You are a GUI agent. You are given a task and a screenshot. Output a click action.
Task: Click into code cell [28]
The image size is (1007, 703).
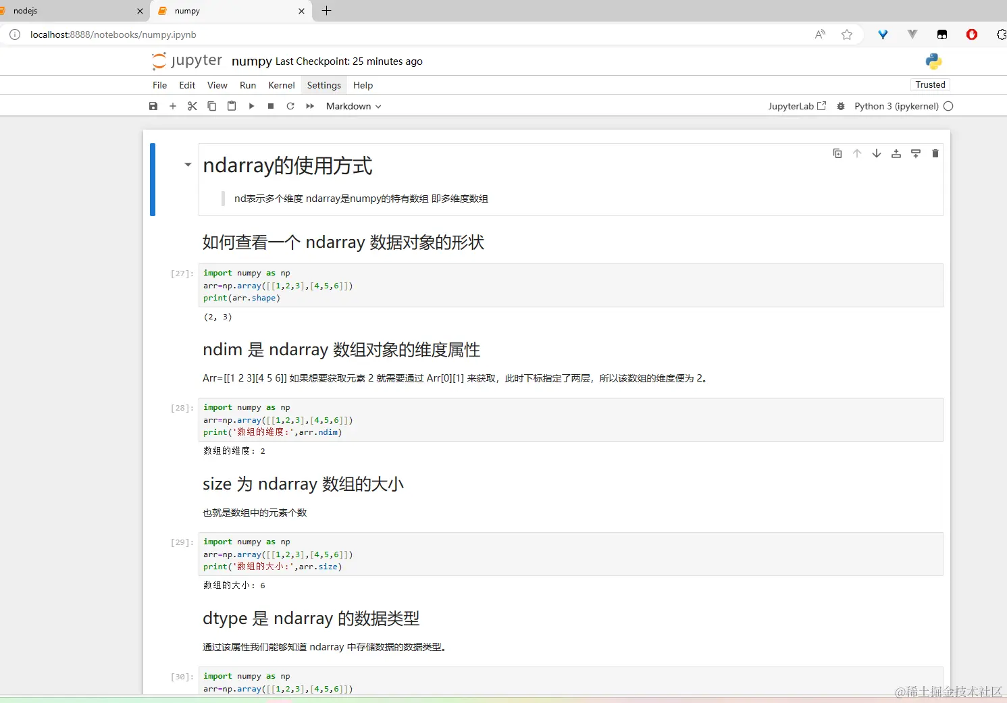point(571,420)
